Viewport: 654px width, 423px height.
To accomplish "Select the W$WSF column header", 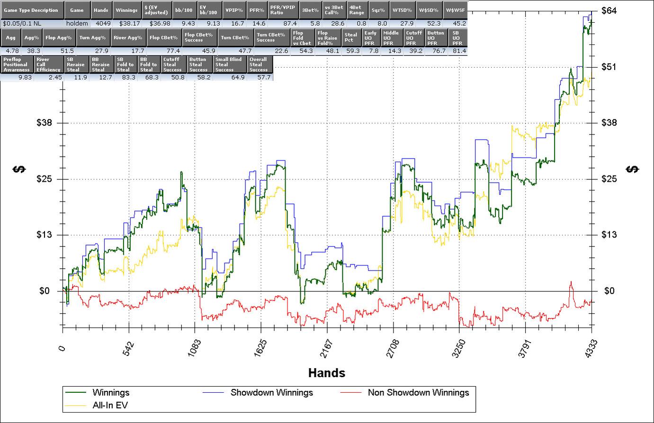I will coord(455,10).
